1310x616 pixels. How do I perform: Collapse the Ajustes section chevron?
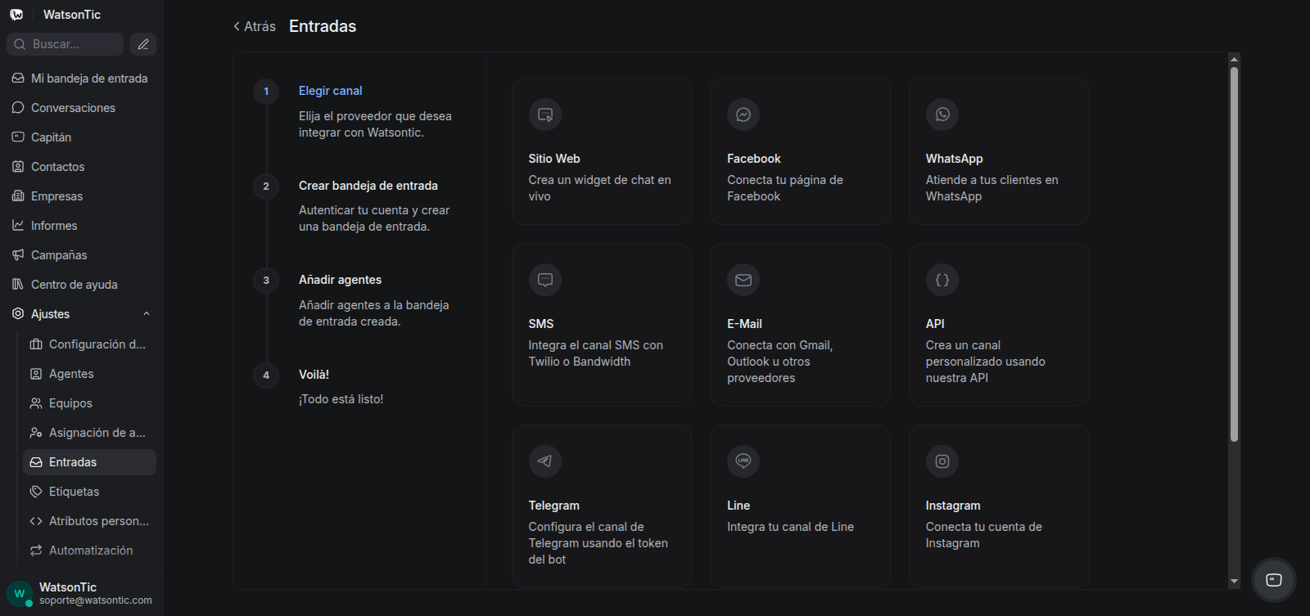147,314
